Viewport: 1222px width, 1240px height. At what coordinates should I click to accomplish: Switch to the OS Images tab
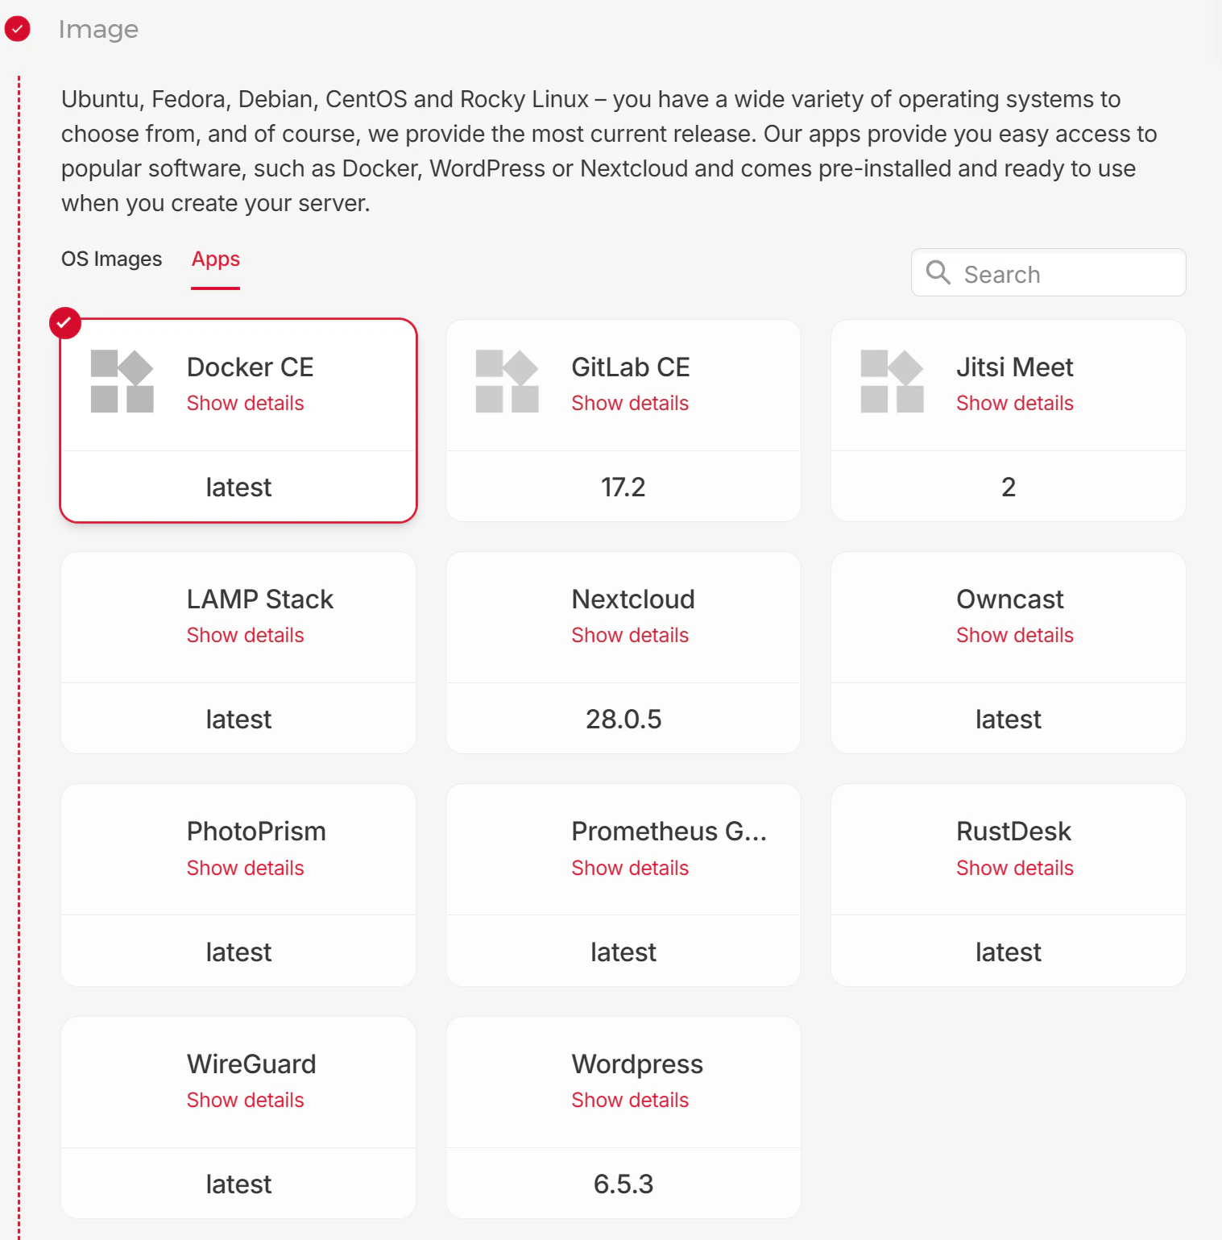111,259
